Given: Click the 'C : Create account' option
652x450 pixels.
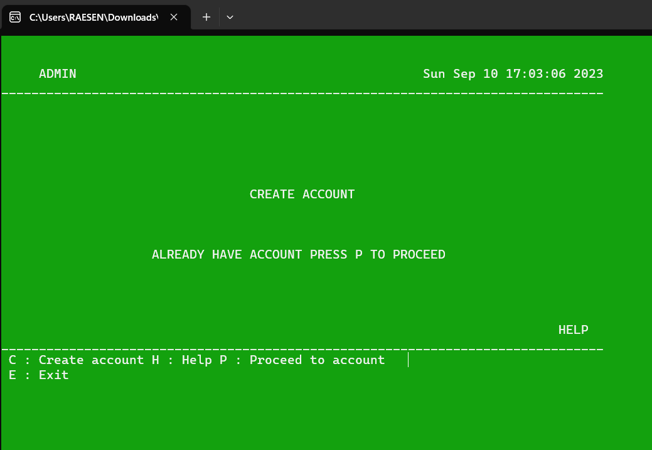Looking at the screenshot, I should point(74,360).
